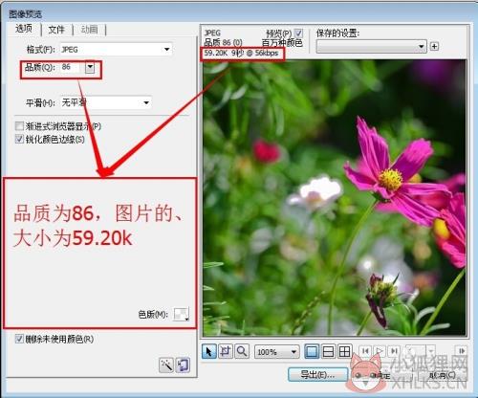Click the flower image preview area
478x398 pixels.
click(x=335, y=197)
